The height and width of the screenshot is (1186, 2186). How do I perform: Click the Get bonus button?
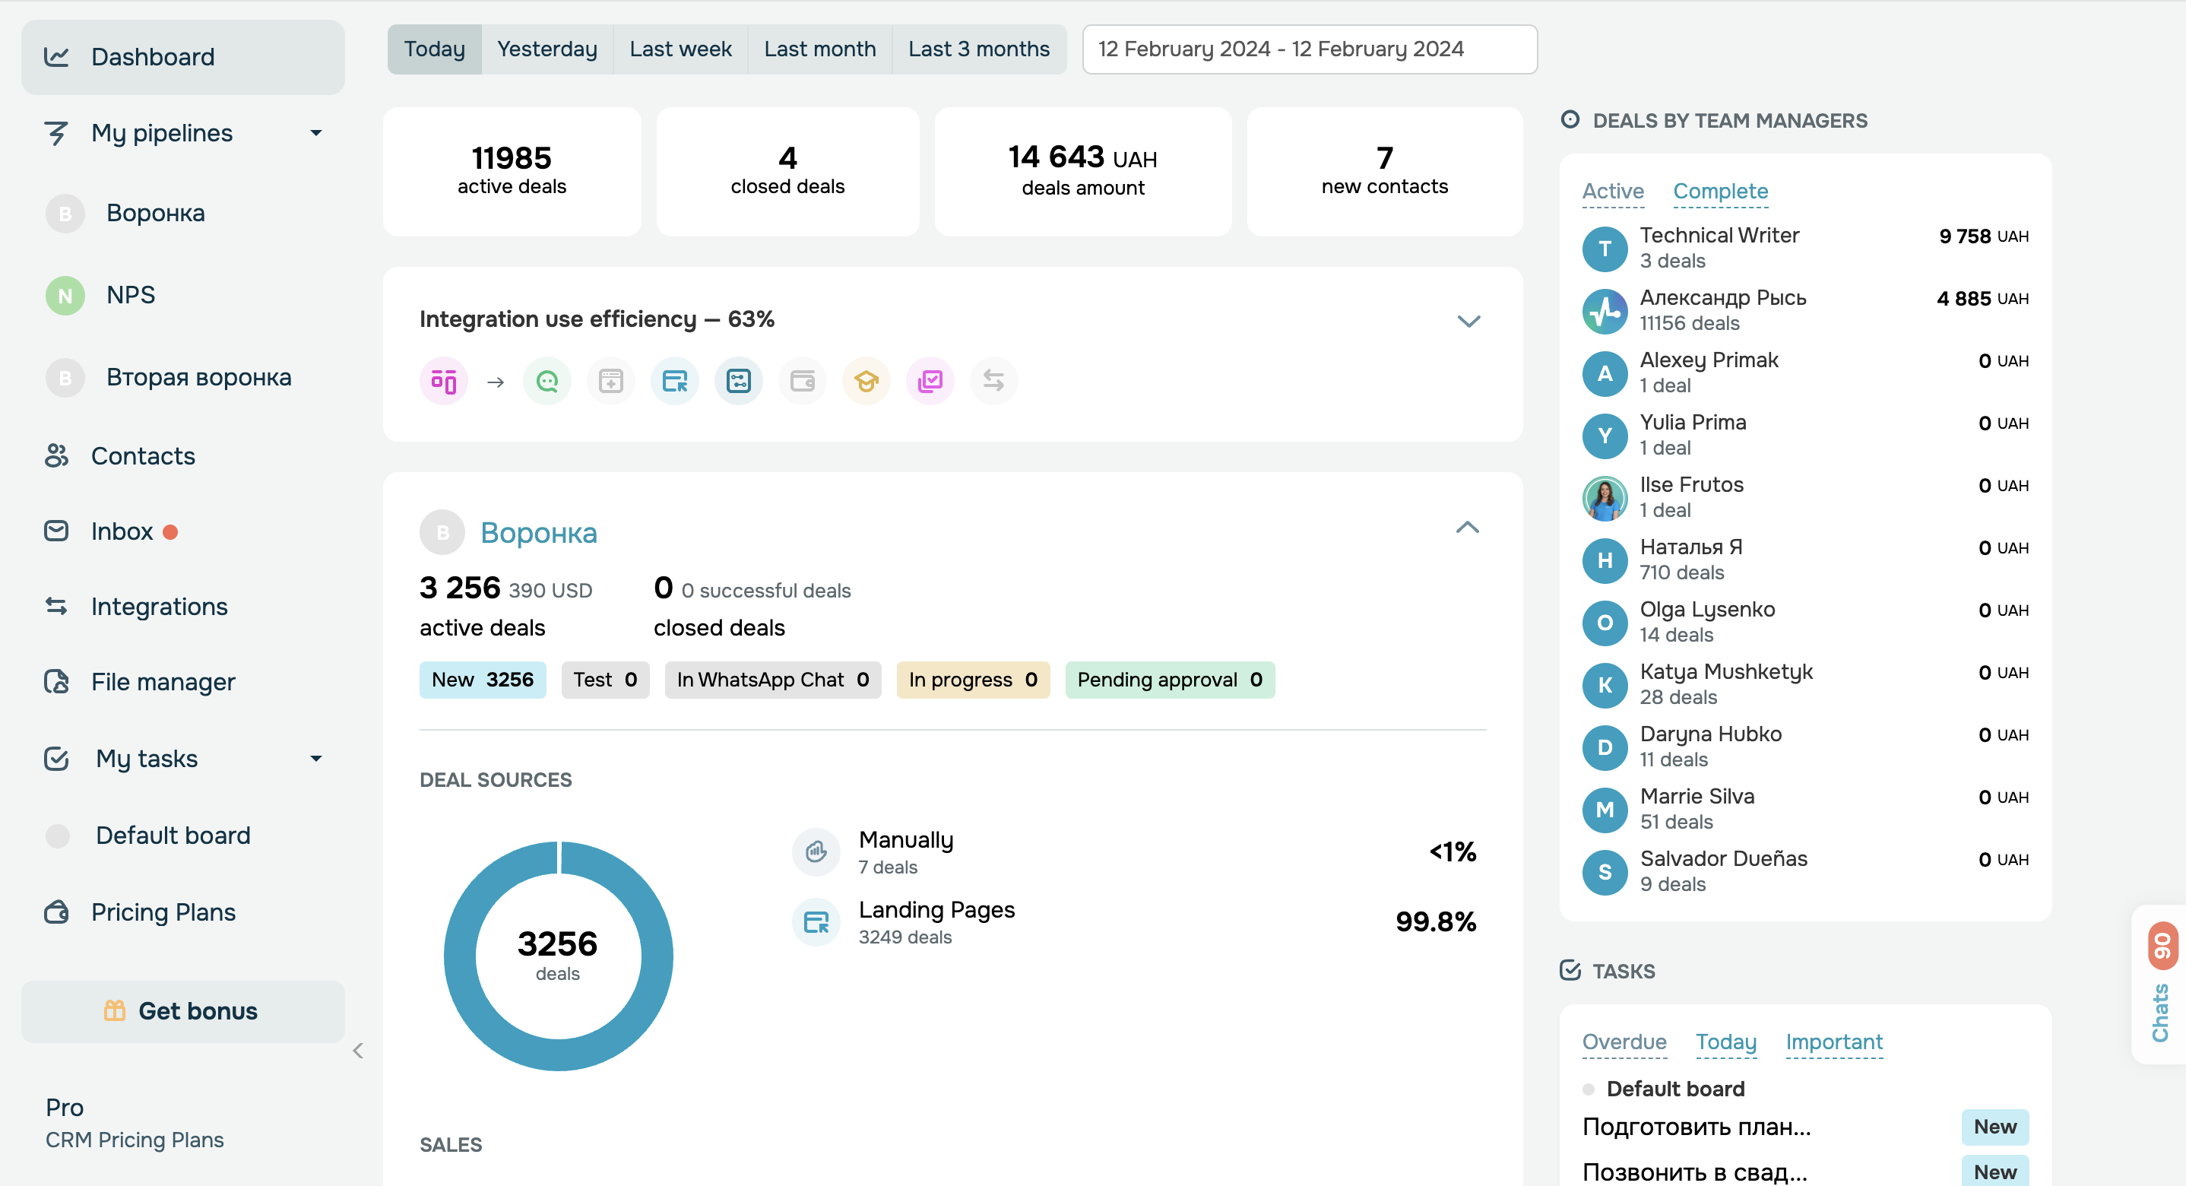182,1011
